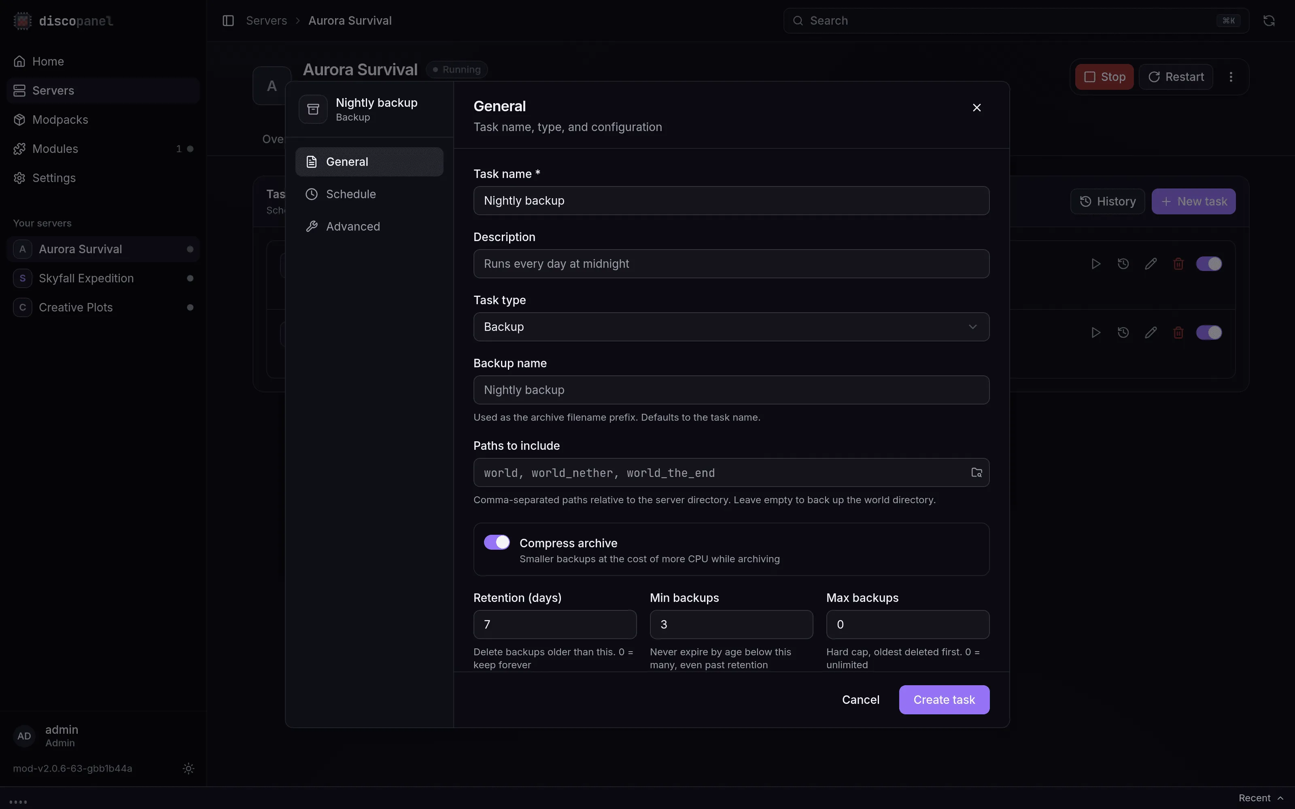The width and height of the screenshot is (1295, 809).
Task: Open Modules in the sidebar
Action: click(103, 149)
